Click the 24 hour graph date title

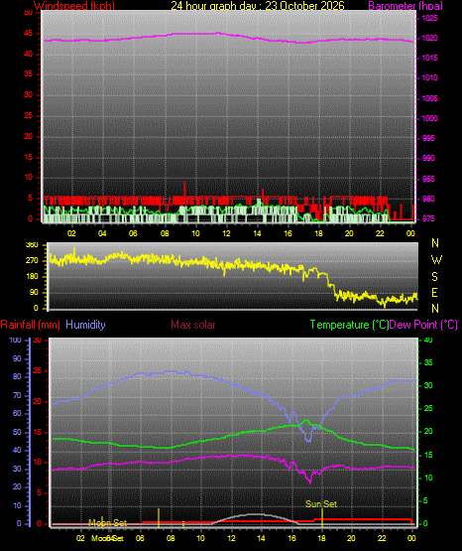pyautogui.click(x=258, y=6)
